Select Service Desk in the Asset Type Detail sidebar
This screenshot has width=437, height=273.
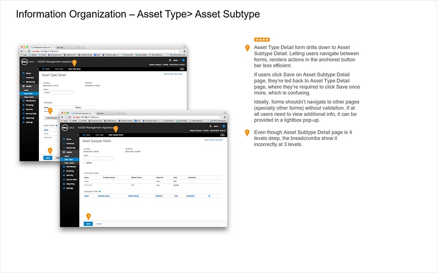click(30, 113)
